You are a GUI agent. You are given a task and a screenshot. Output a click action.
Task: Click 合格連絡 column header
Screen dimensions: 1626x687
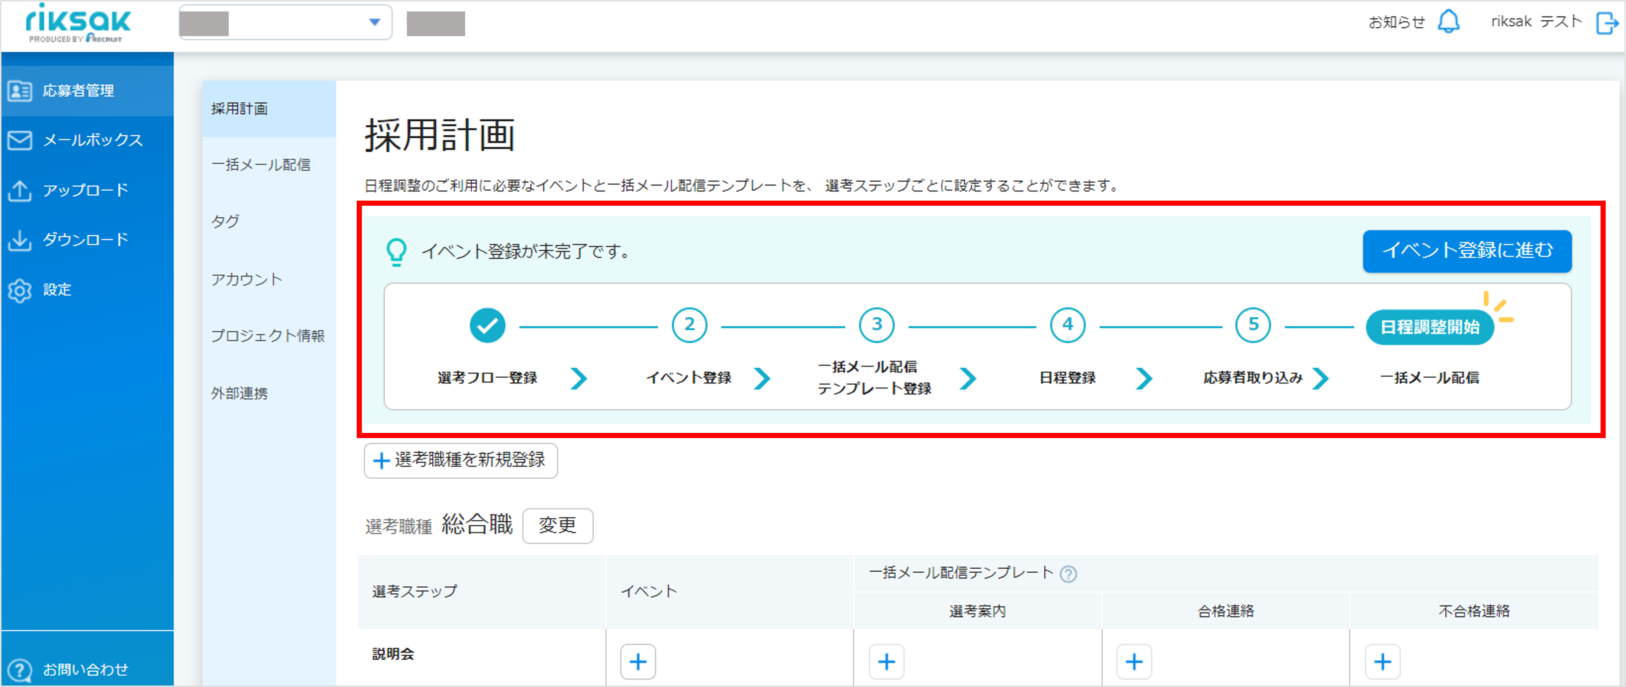tap(1225, 611)
